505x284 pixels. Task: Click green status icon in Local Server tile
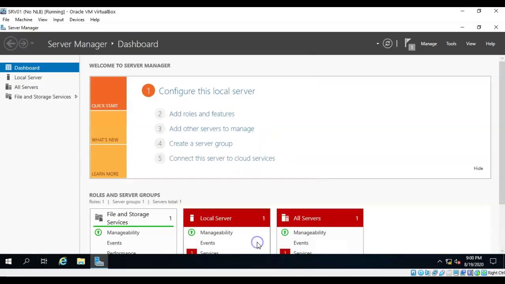[191, 232]
